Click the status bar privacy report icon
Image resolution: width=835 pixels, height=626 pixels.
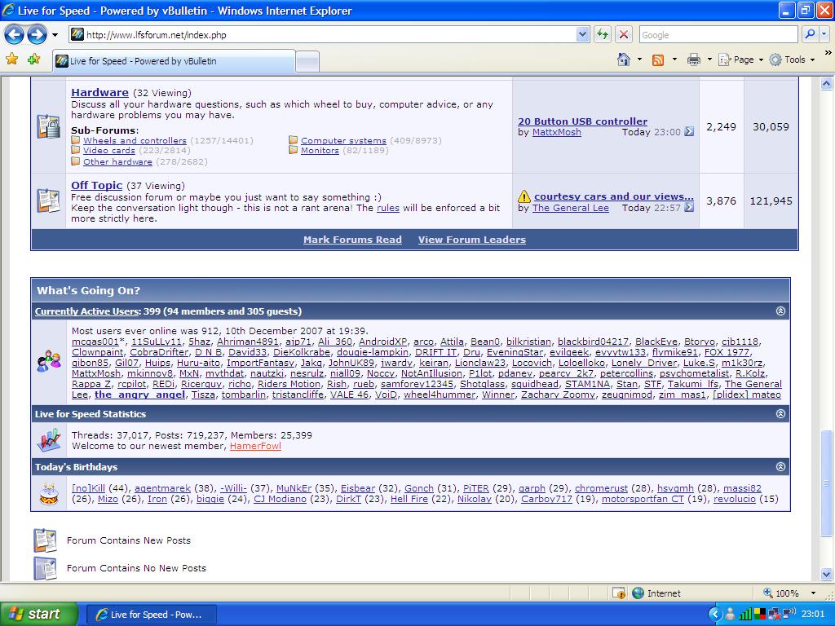click(x=618, y=593)
